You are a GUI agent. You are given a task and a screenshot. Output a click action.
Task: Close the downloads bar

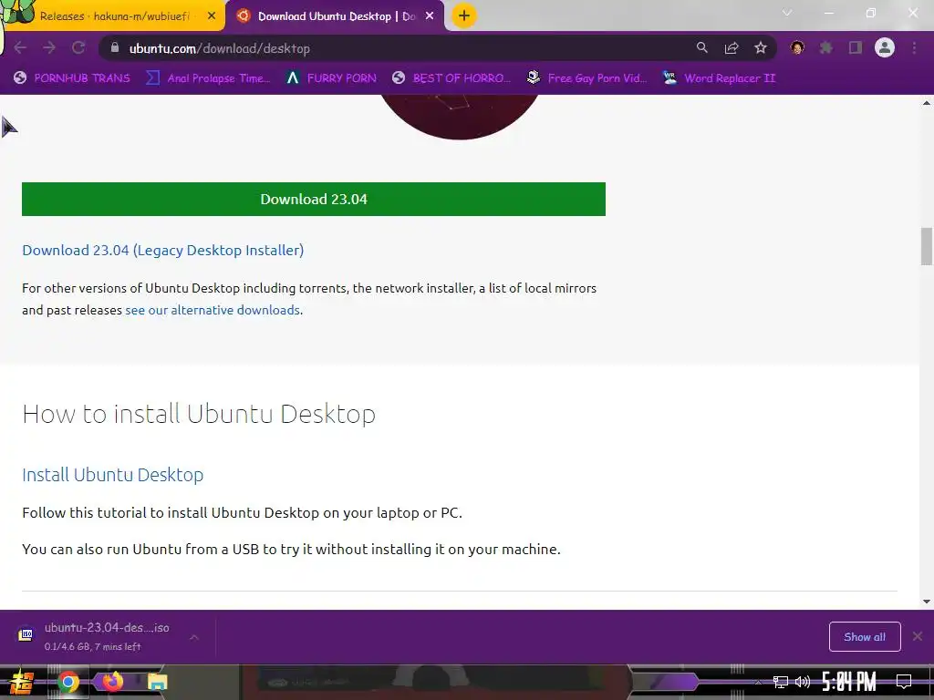pos(918,636)
